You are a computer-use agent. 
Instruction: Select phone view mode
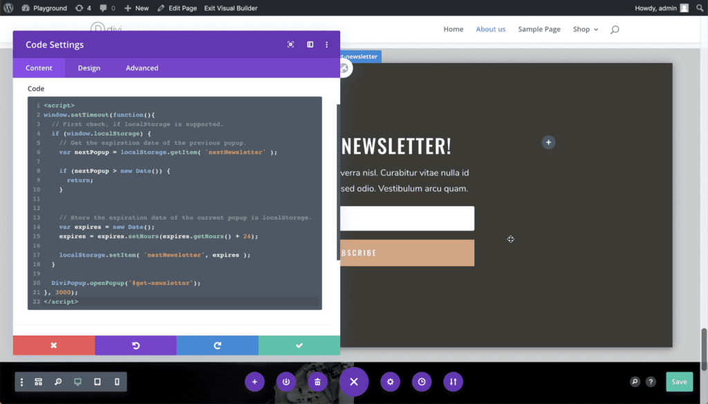pyautogui.click(x=117, y=382)
